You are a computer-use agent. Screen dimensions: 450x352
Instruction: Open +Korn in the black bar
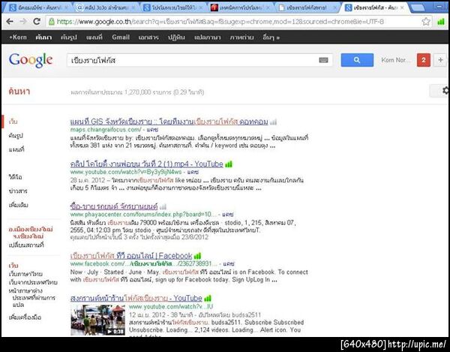(18, 37)
